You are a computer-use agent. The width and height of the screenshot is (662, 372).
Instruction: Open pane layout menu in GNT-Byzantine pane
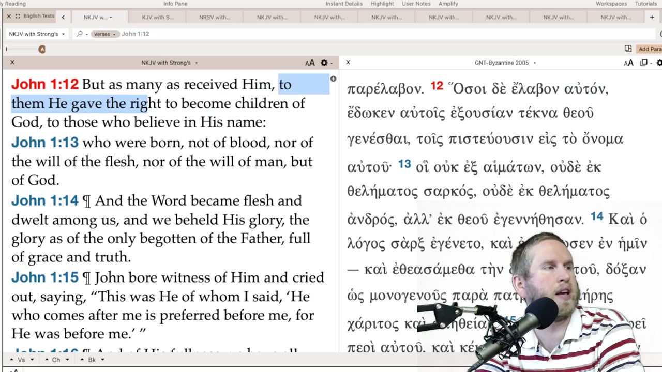click(x=645, y=63)
